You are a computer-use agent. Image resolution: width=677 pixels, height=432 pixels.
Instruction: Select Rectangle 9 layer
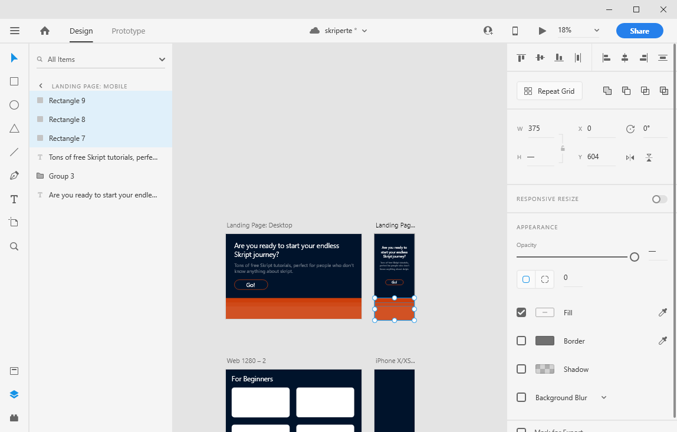coord(101,101)
